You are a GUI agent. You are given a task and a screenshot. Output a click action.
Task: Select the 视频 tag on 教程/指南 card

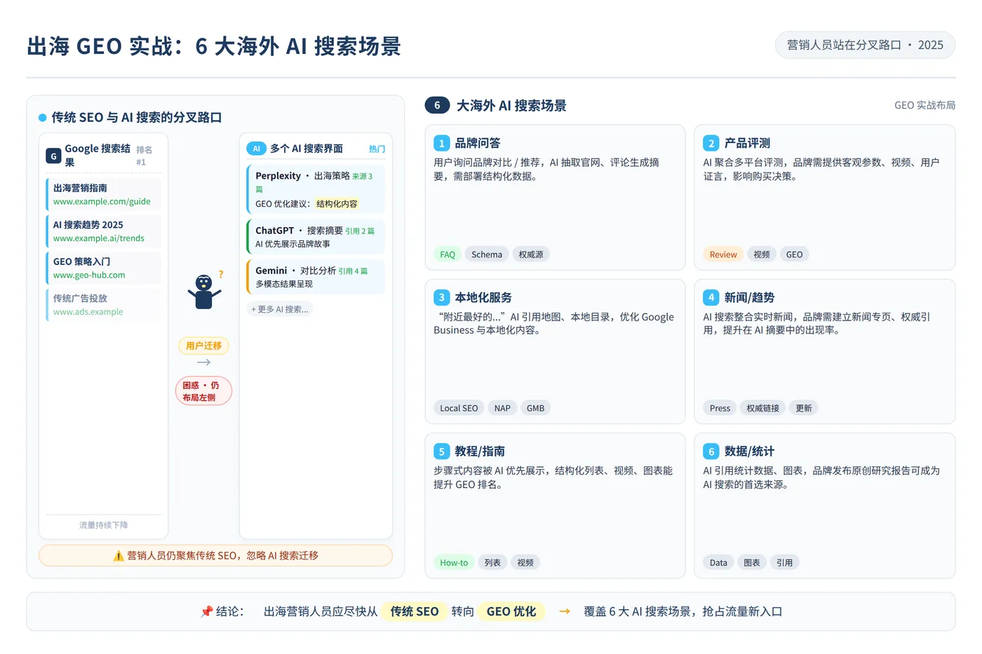pyautogui.click(x=525, y=562)
